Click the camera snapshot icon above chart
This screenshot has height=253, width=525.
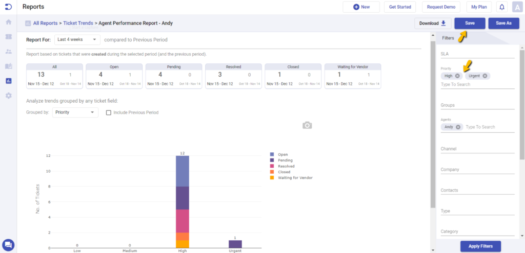[307, 125]
